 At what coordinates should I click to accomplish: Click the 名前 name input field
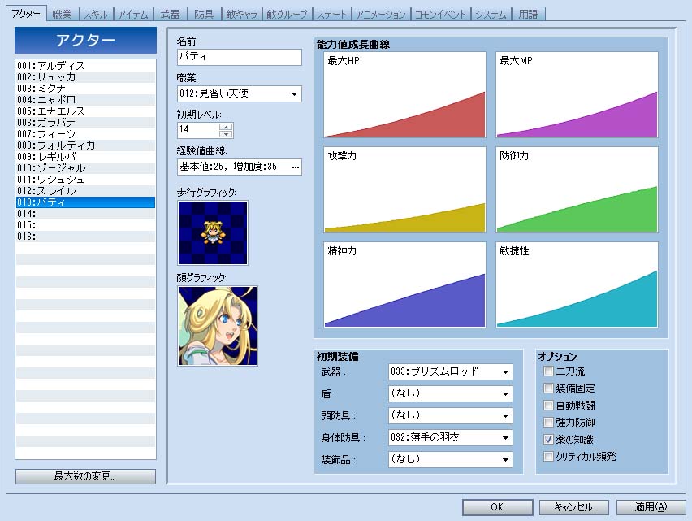[239, 58]
